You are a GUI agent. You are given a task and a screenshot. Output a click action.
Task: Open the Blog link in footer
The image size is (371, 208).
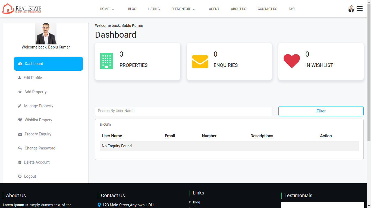[x=196, y=202]
